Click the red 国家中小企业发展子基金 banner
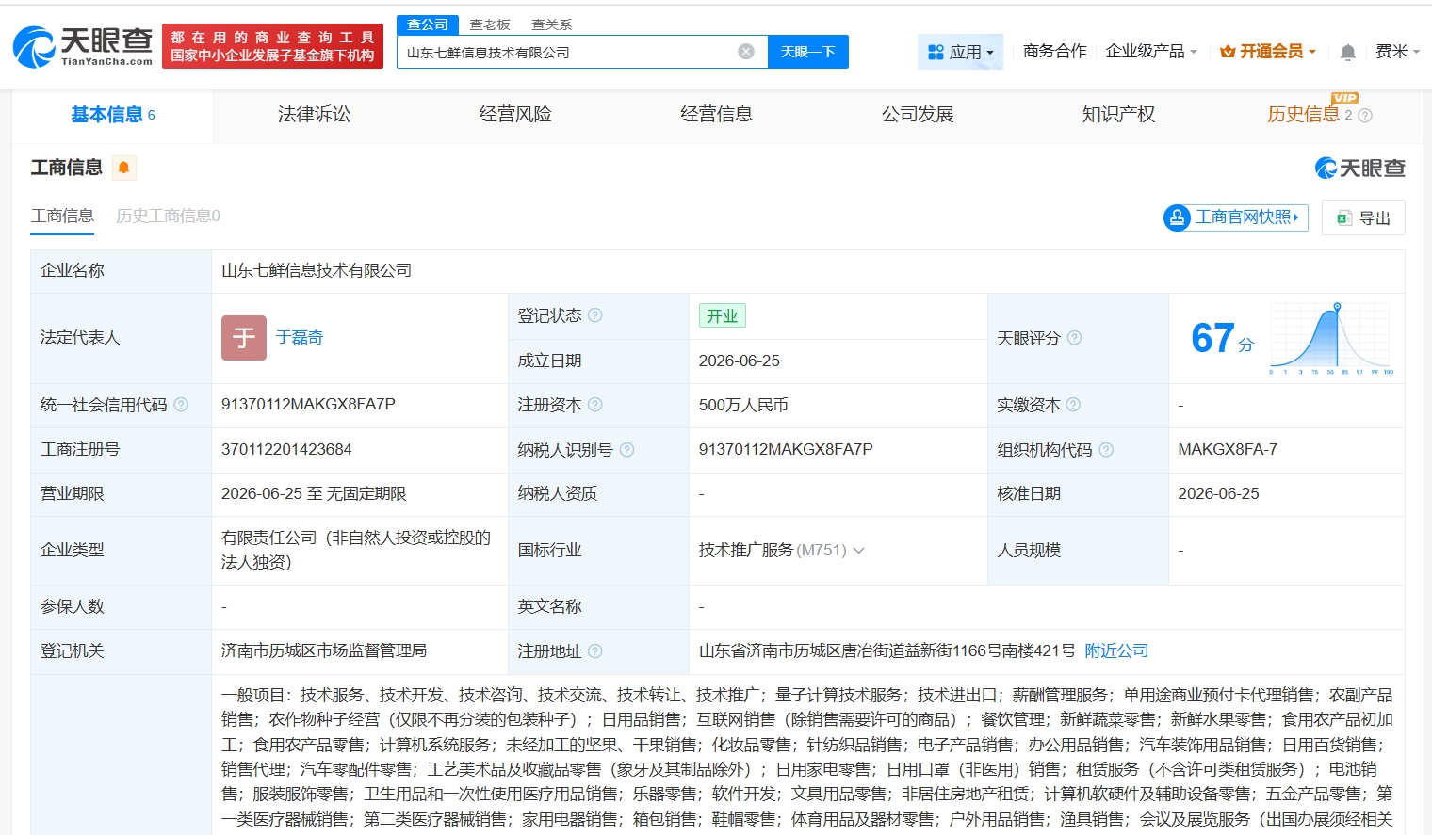This screenshot has width=1432, height=835. [273, 46]
